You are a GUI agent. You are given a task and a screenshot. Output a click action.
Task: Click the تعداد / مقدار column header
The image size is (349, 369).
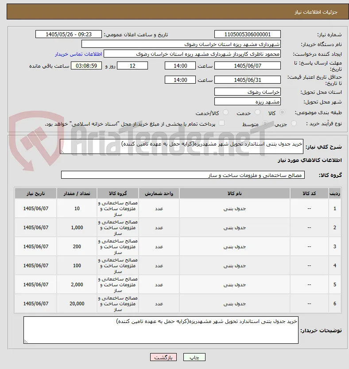click(x=77, y=193)
